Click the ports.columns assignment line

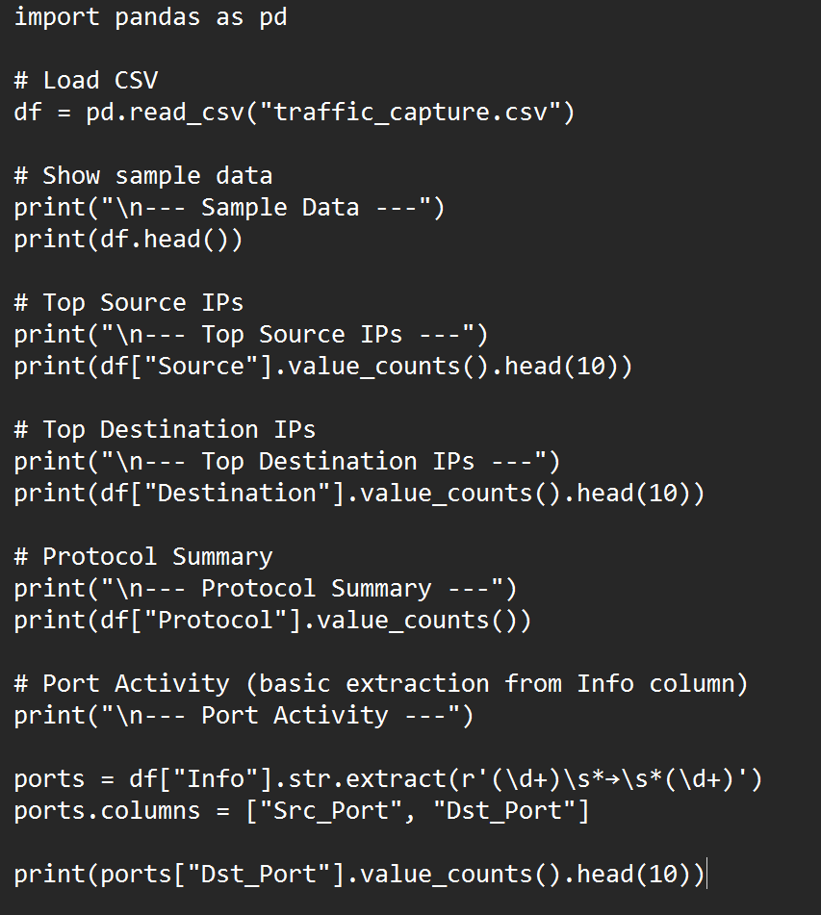tap(302, 810)
